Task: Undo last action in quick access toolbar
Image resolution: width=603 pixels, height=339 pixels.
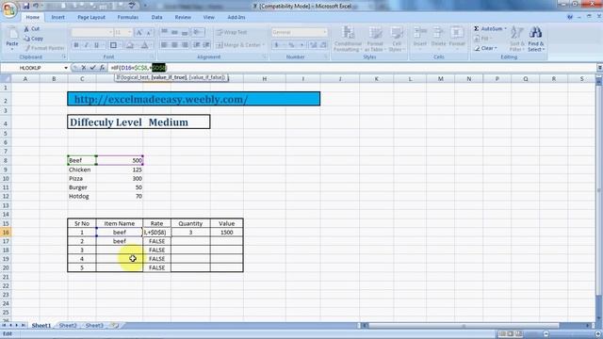Action: 36,6
